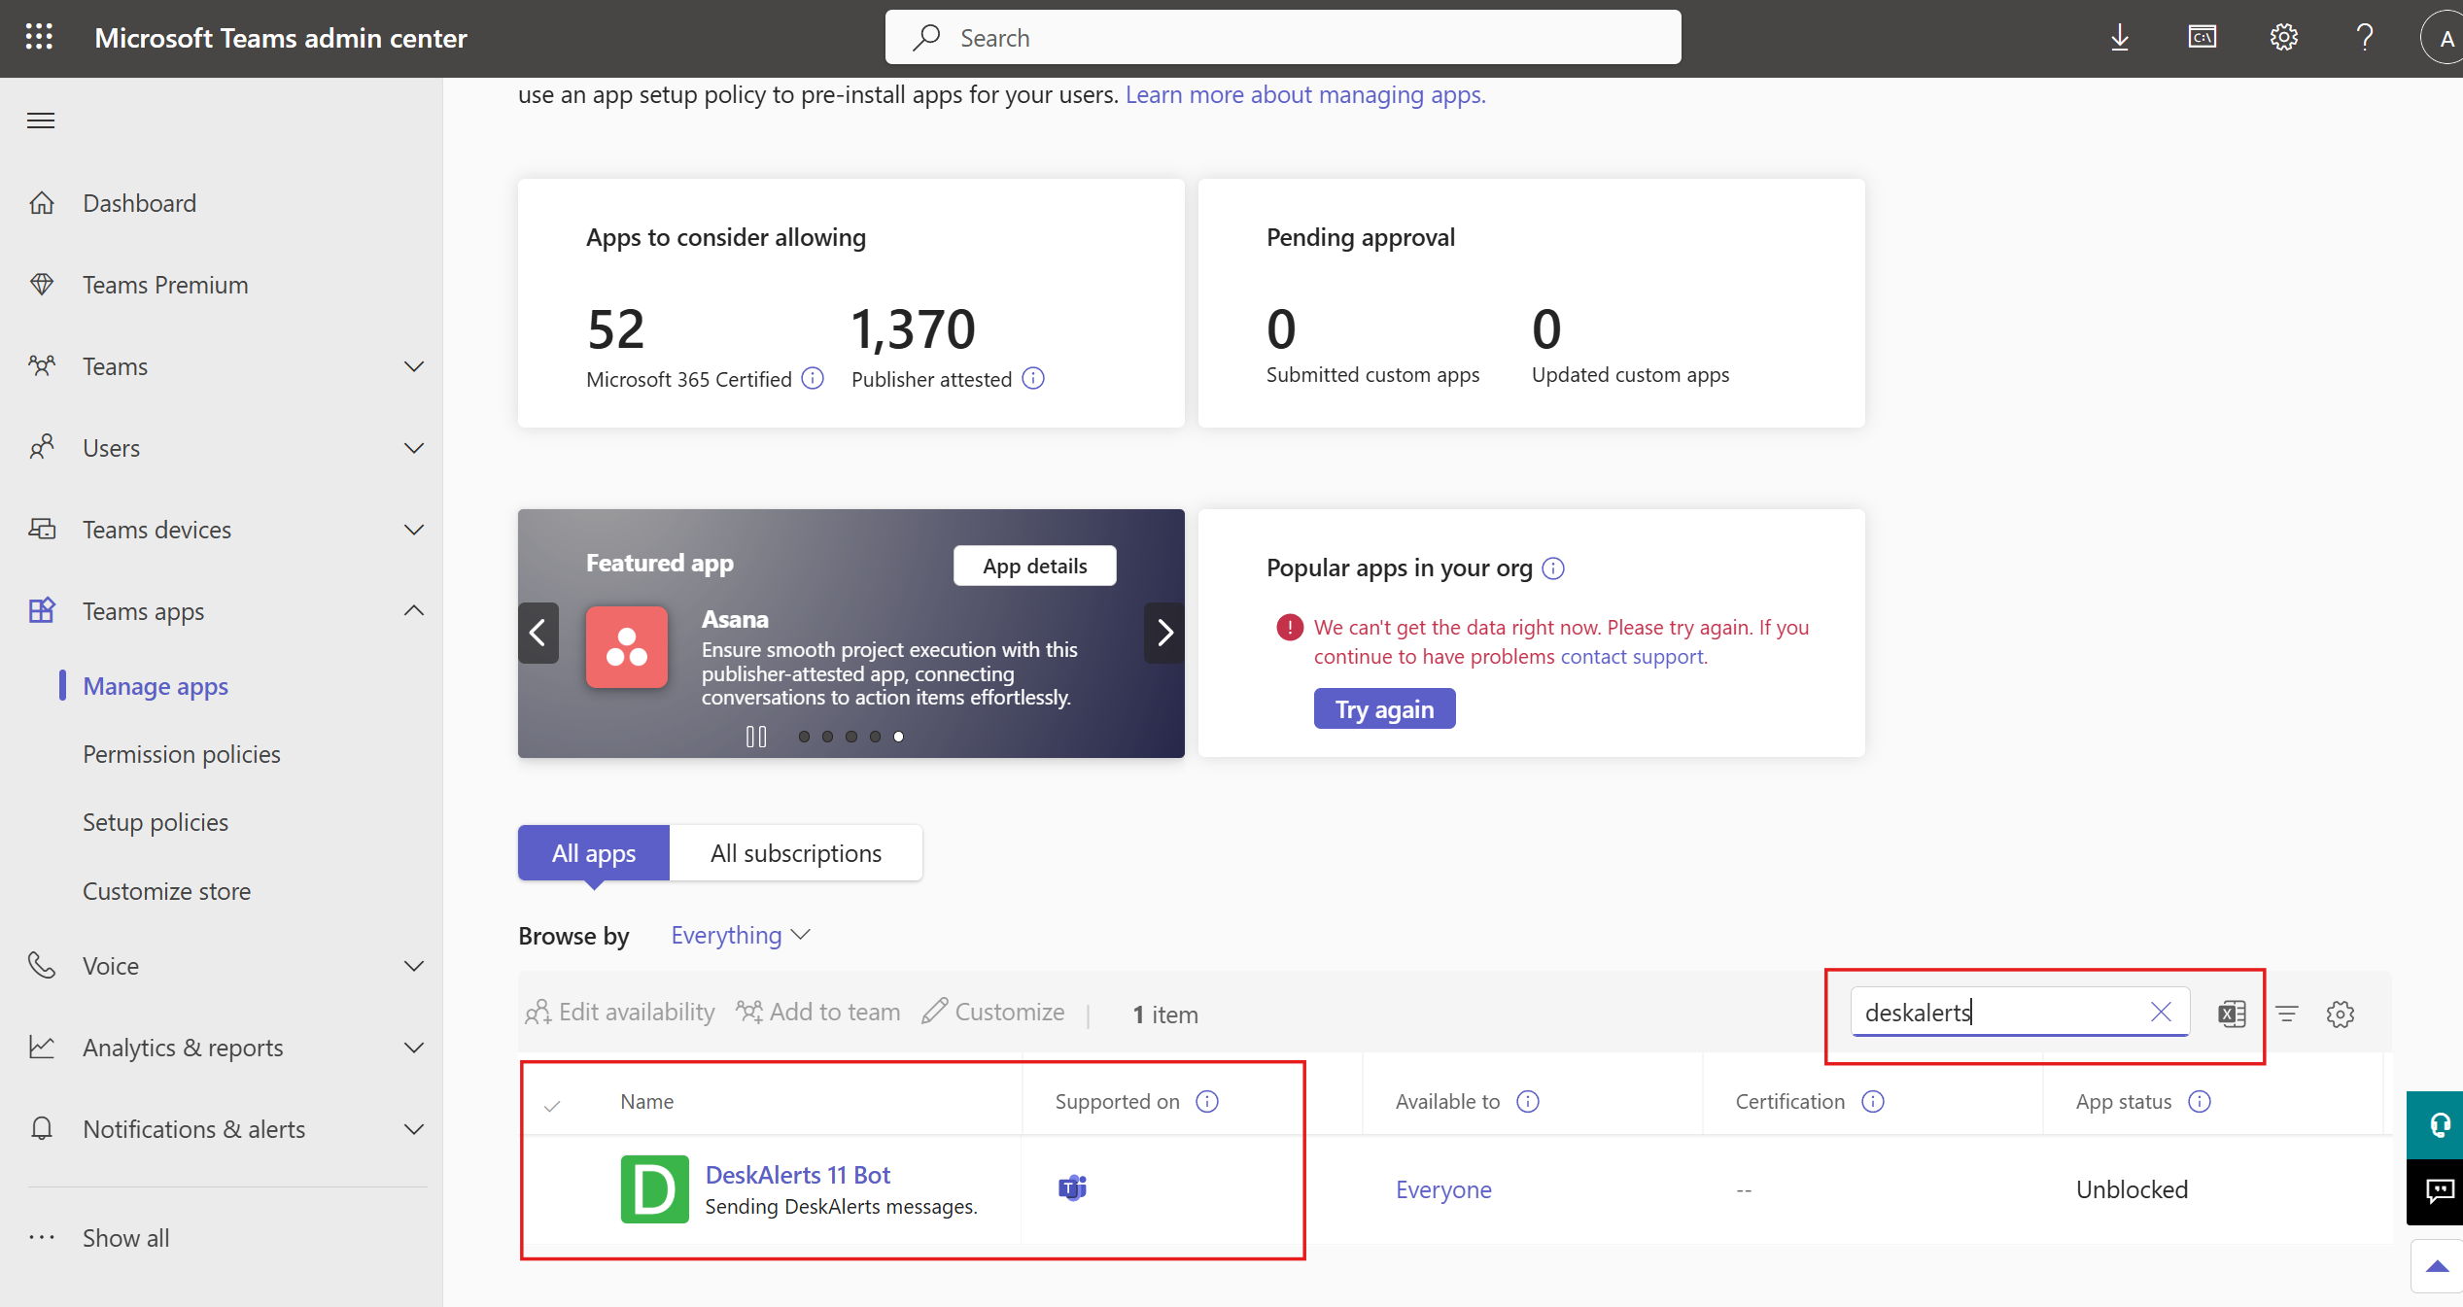Screen dimensions: 2463x1307
Task: Open the Everything browse-by dropdown
Action: pyautogui.click(x=741, y=935)
